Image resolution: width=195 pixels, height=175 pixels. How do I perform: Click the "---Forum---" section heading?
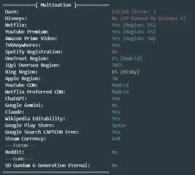coord(20,146)
